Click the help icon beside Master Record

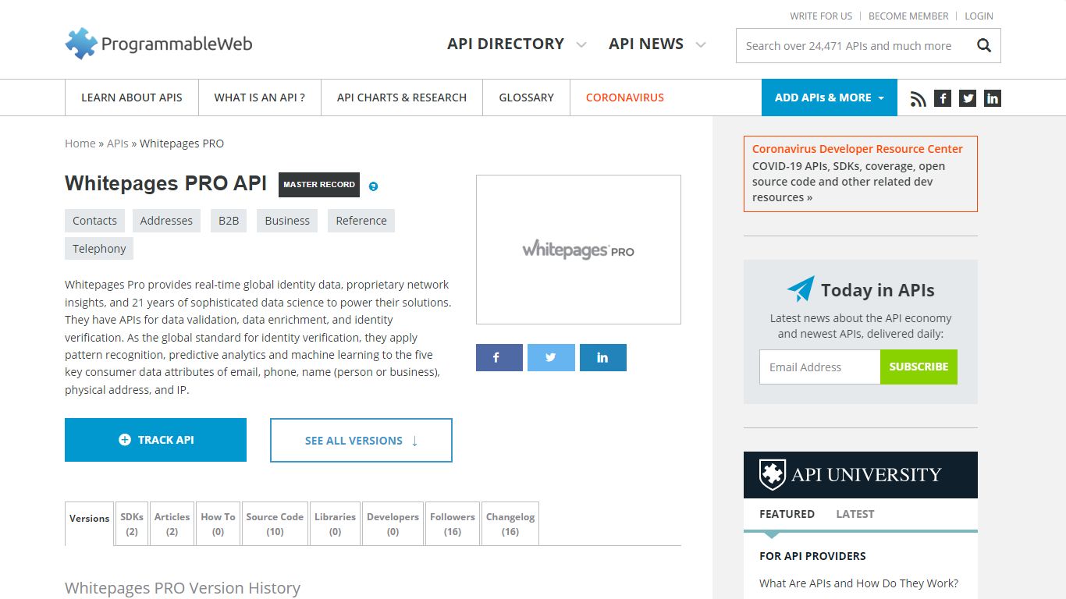tap(373, 186)
